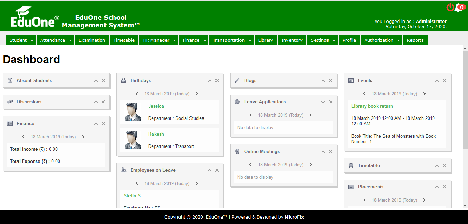
Task: Click the red power logout icon
Action: [x=450, y=8]
